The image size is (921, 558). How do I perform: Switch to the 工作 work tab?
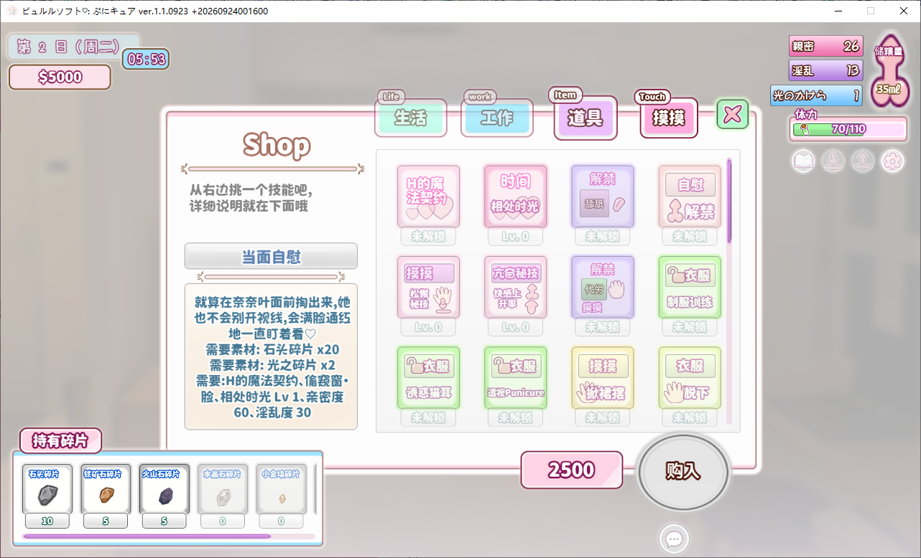click(497, 118)
